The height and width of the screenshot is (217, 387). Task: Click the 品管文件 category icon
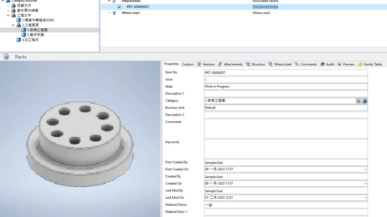point(13,5)
